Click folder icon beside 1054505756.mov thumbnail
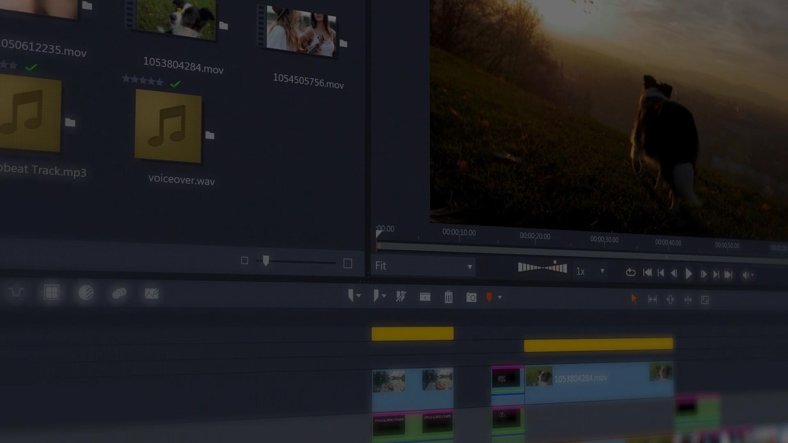This screenshot has height=443, width=788. pos(344,43)
